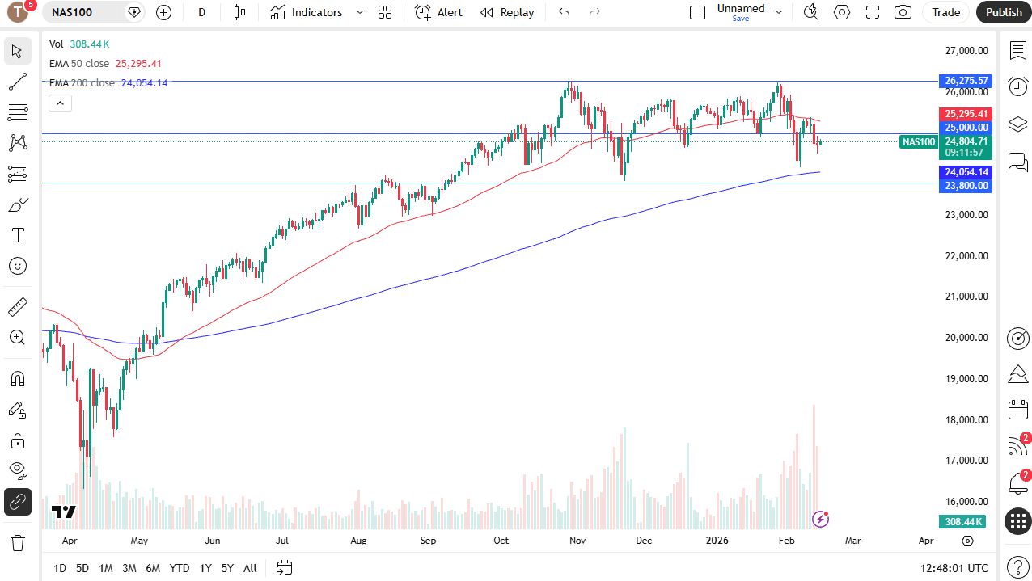Open the alerts clock panel
The height and width of the screenshot is (581, 1032).
1017,86
